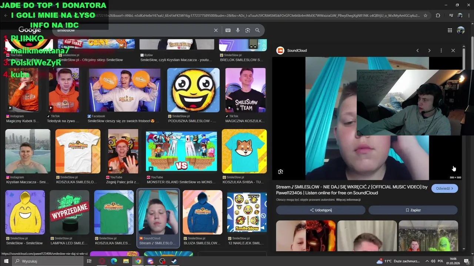474x266 pixels.
Task: Open the frisbee Facebook image result
Action: pos(124,90)
